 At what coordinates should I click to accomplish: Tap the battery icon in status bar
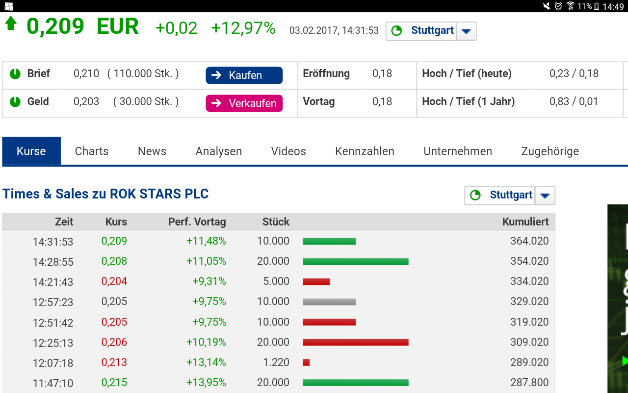597,6
